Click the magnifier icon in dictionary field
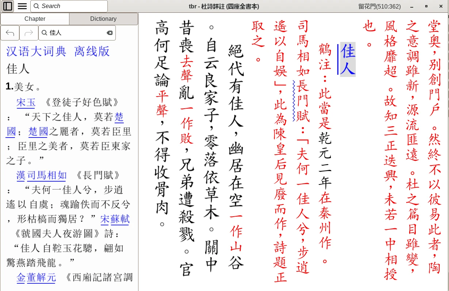Viewport: 449px width, 291px height. click(44, 33)
